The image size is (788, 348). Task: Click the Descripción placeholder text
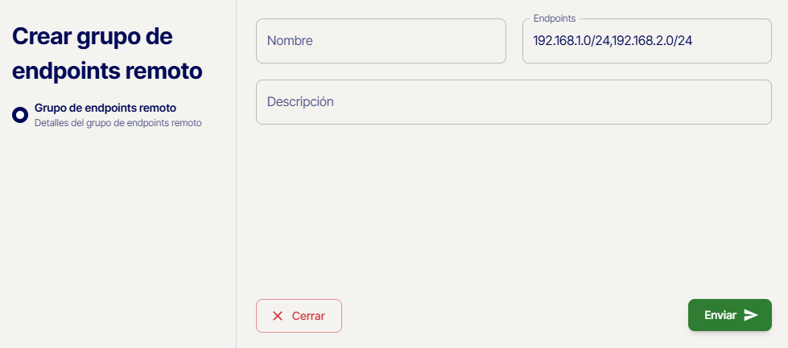300,102
